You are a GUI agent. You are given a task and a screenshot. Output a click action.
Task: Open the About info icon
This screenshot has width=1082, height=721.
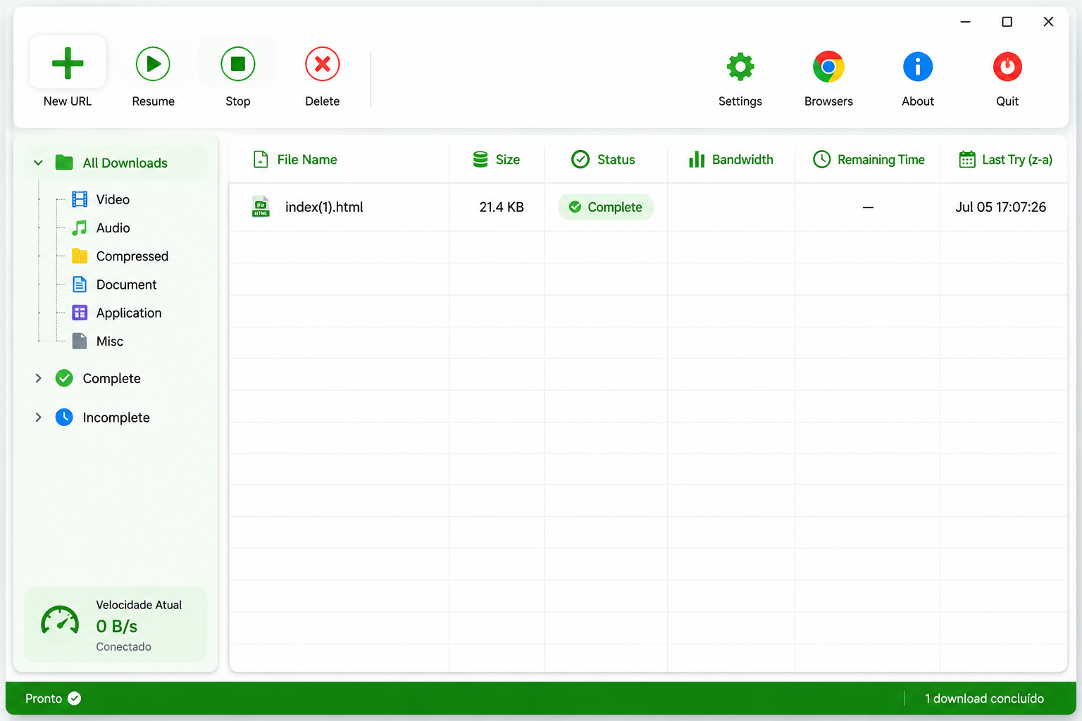pyautogui.click(x=918, y=67)
